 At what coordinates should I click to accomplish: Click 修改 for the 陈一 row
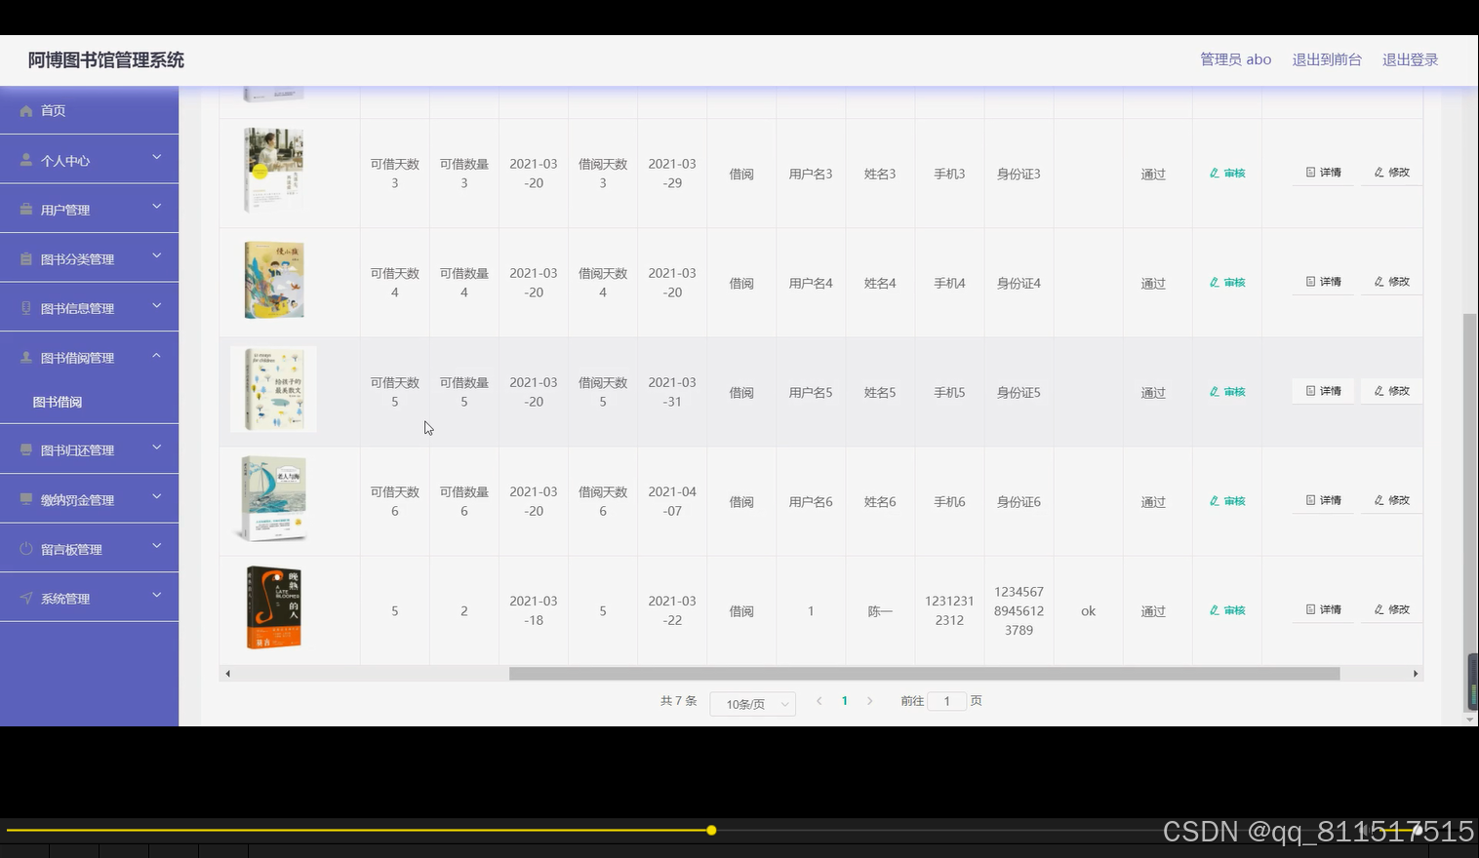point(1392,609)
